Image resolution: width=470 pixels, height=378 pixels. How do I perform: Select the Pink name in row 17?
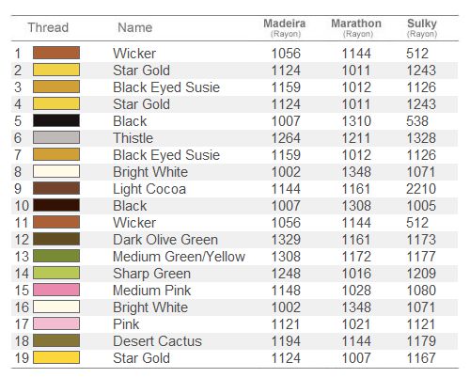click(126, 324)
